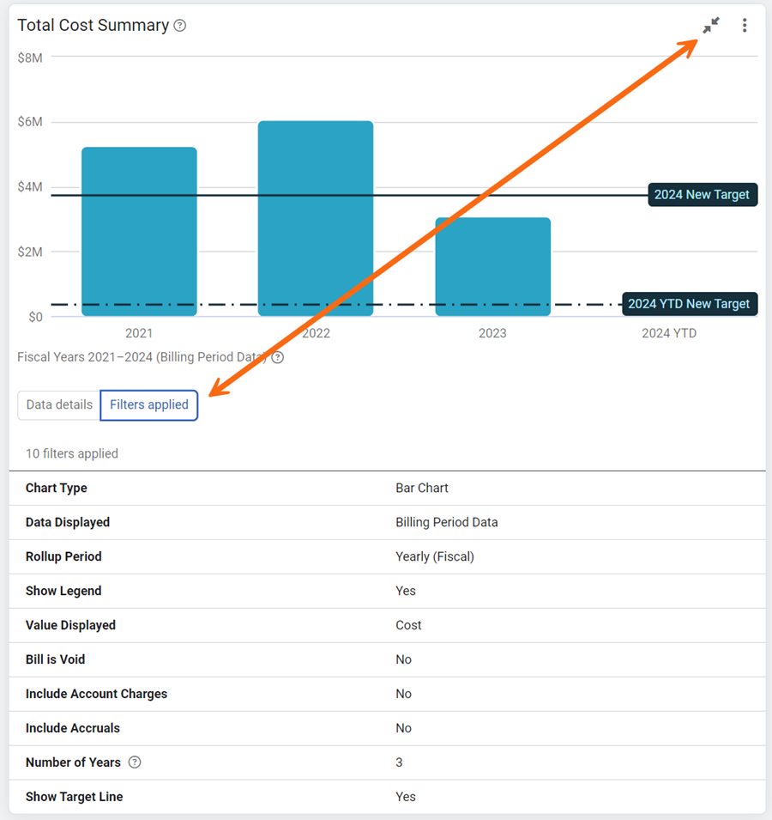Click the 2024 YTD axis label
Image resolution: width=772 pixels, height=820 pixels.
tap(669, 333)
